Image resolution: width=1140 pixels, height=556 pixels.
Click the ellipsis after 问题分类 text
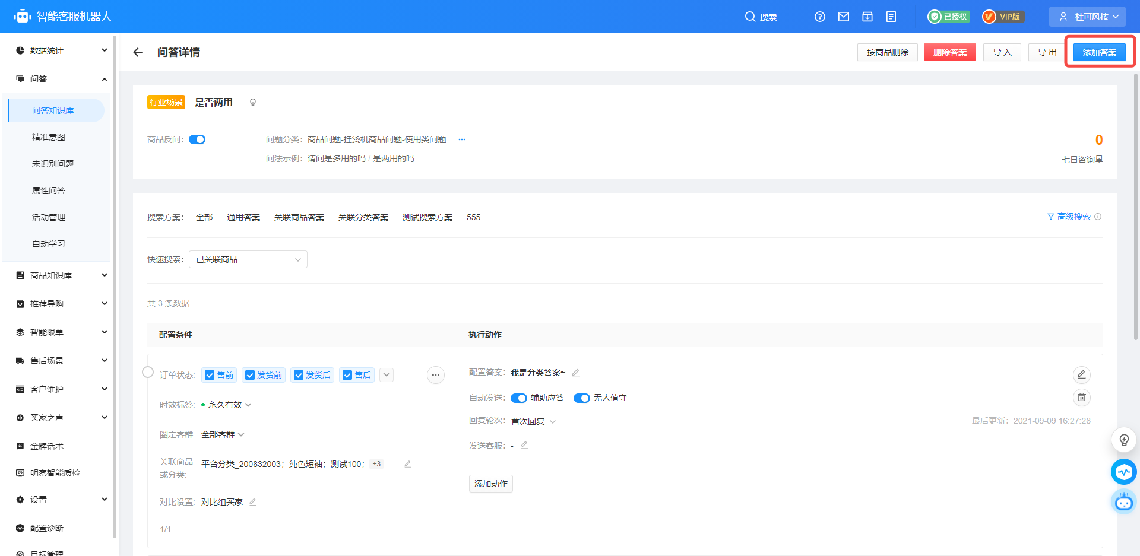point(462,139)
